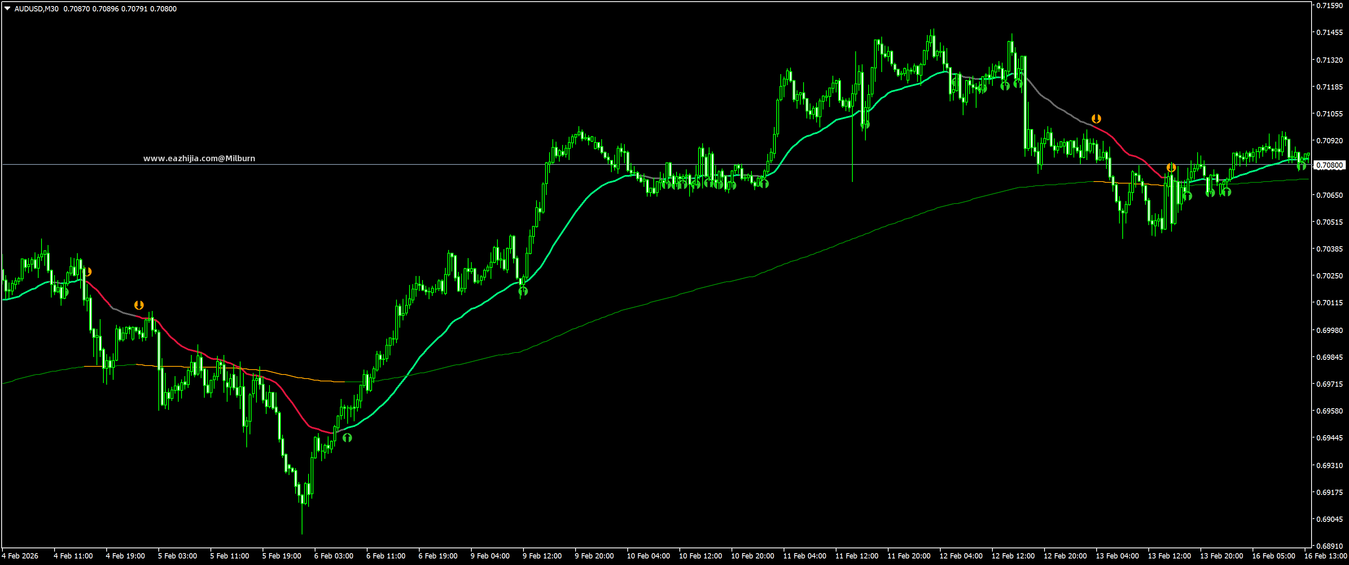
Task: Click the 0.71590 price scale label
Action: (1329, 5)
